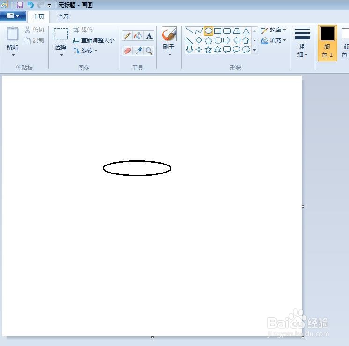Expand the 刷子 brushes dropdown arrow
The width and height of the screenshot is (349, 346).
coord(170,54)
